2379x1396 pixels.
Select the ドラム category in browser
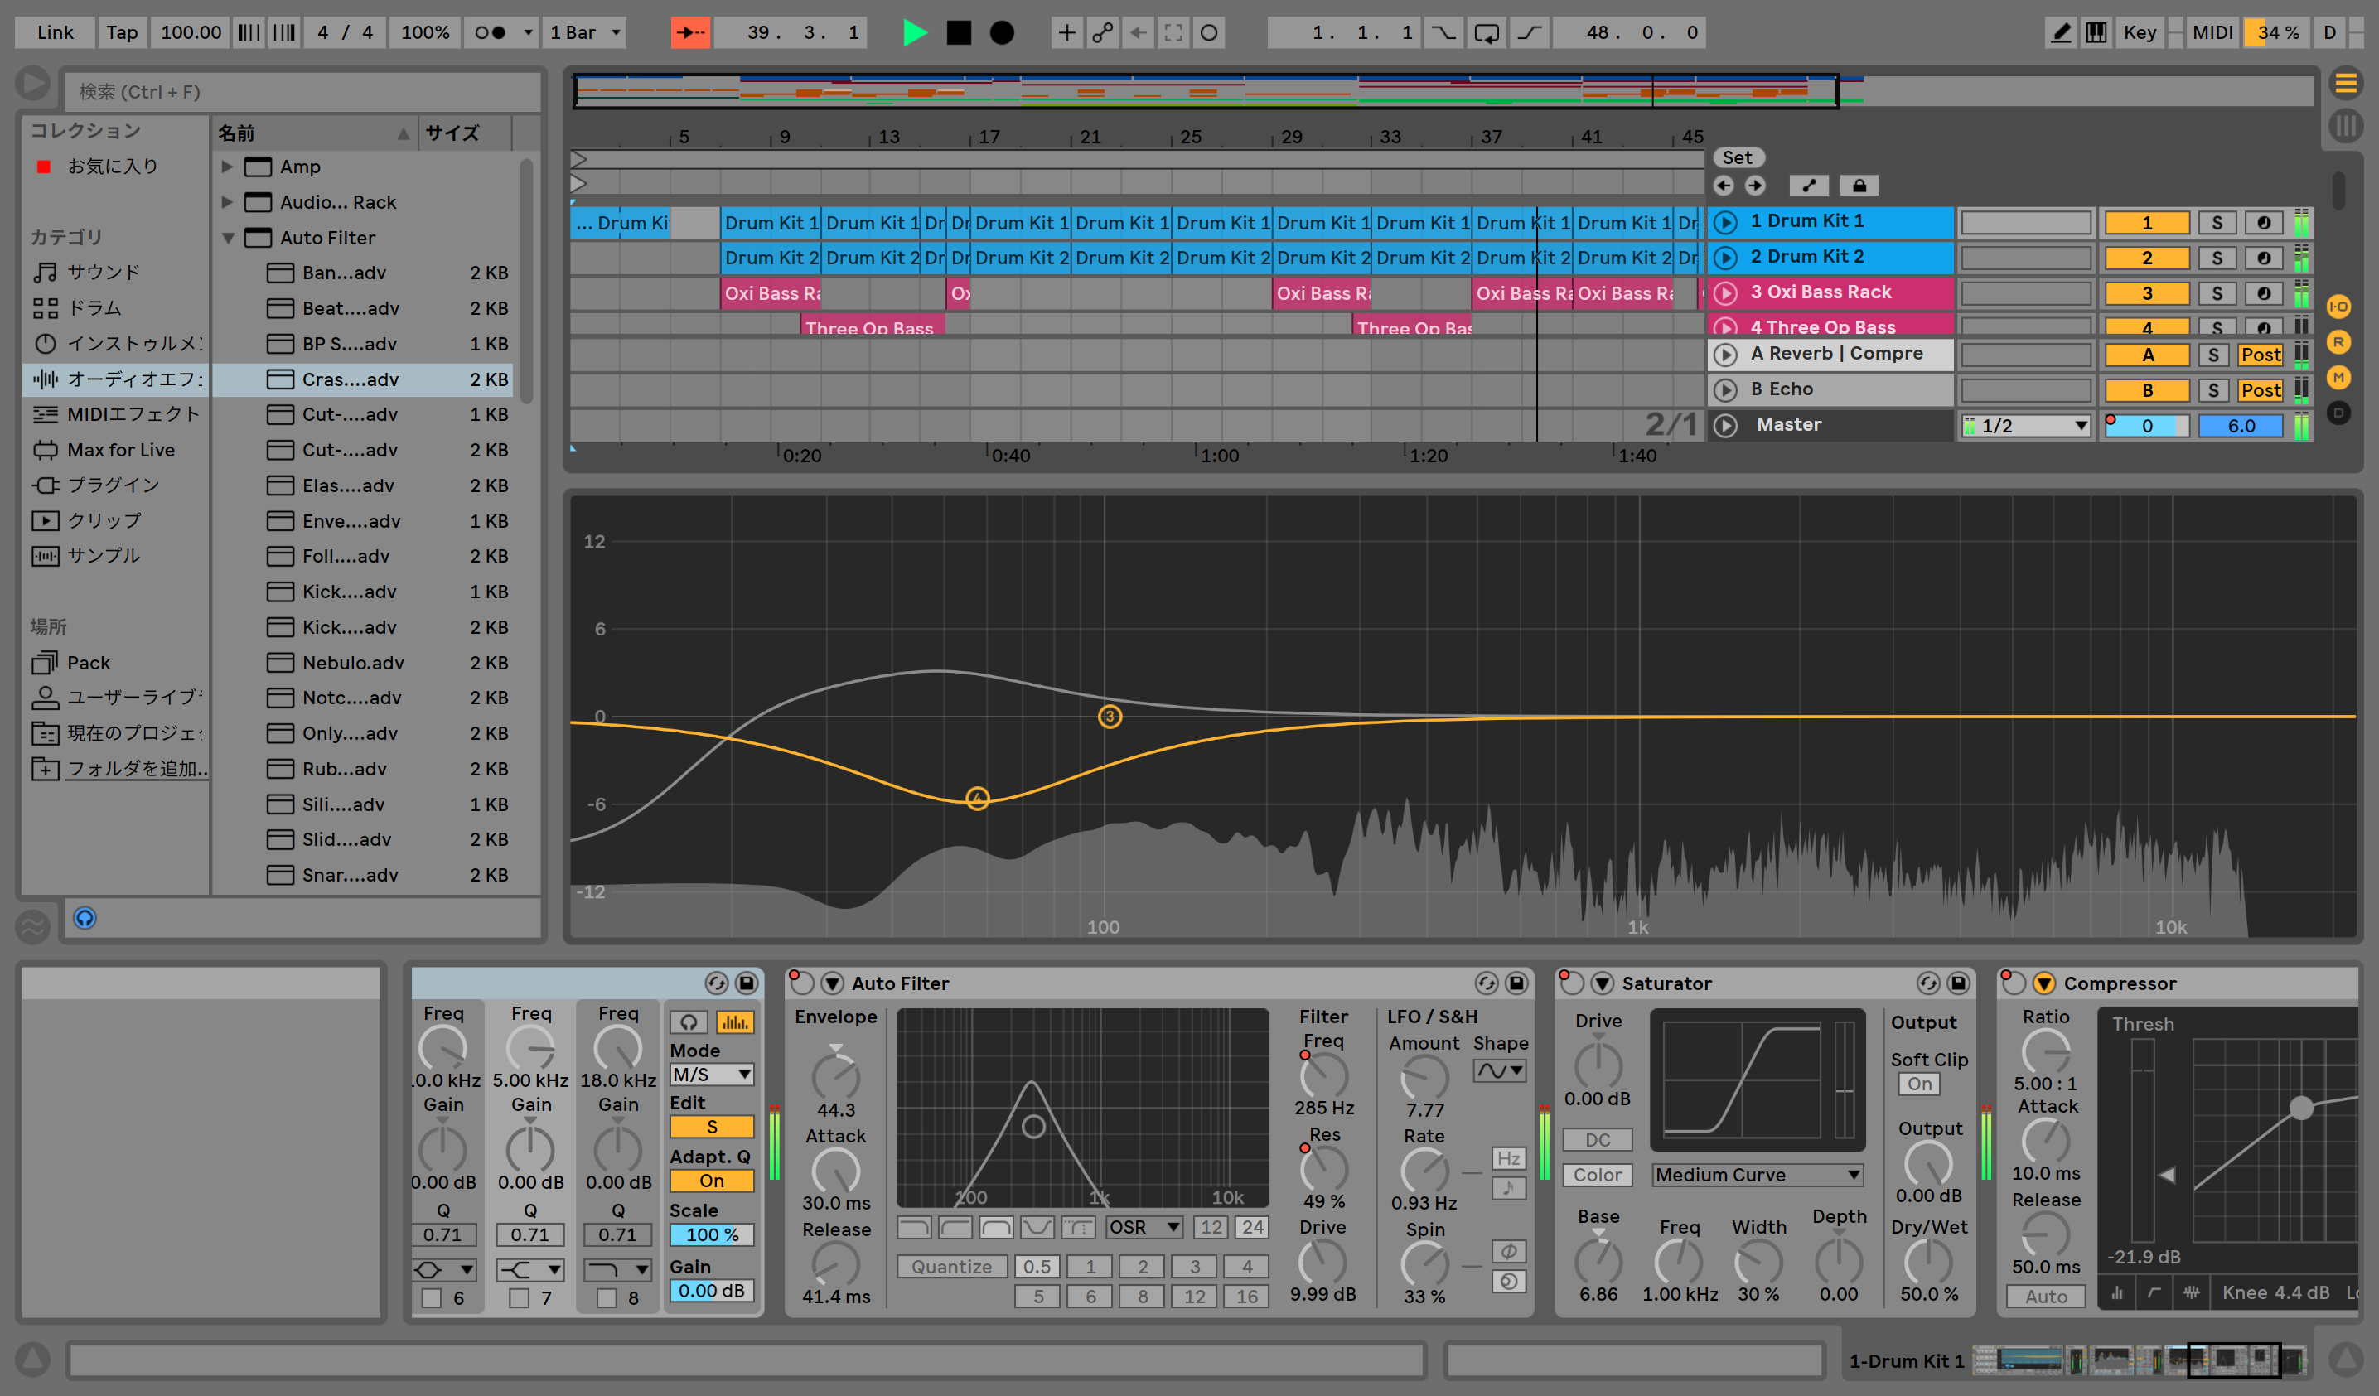coord(94,307)
